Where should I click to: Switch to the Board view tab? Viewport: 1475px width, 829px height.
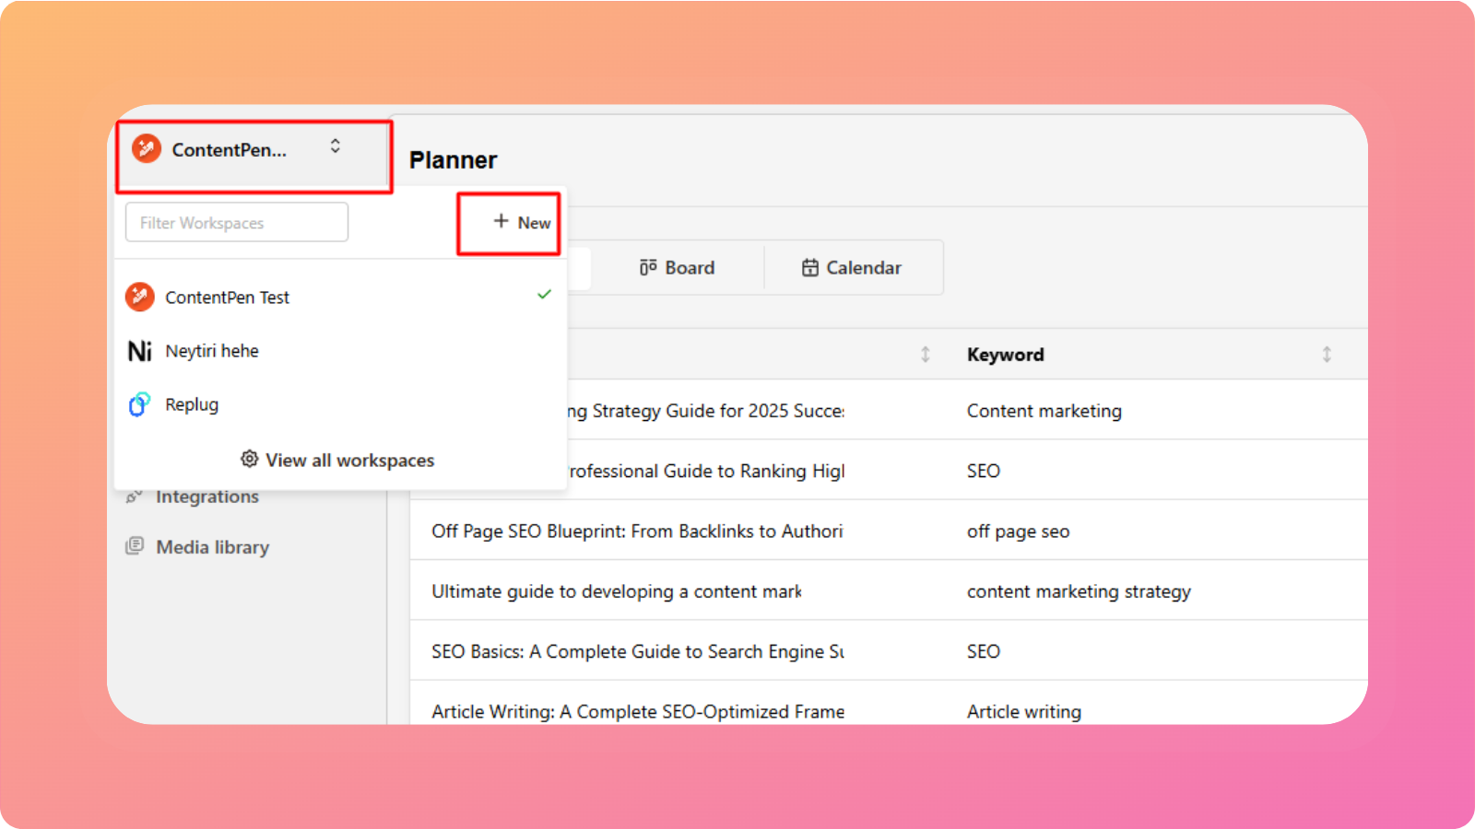click(x=678, y=268)
